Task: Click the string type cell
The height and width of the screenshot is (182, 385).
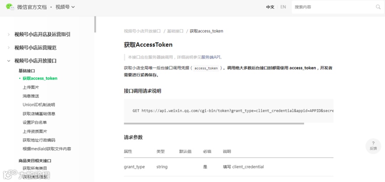Action: click(162, 167)
